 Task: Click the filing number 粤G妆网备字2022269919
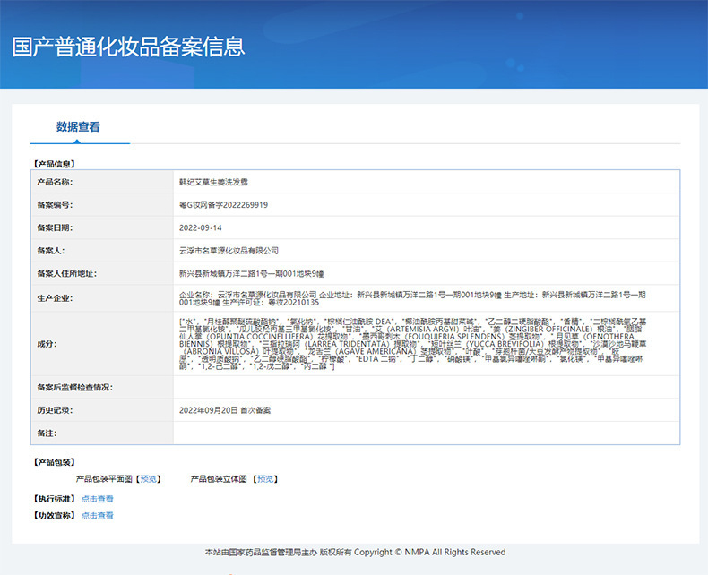click(223, 204)
